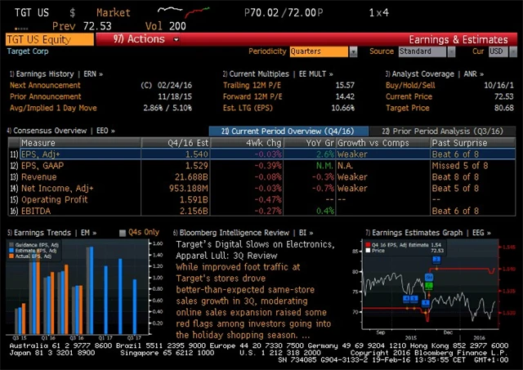Switch to Prior Period Analysis (Q3/16) tab
The height and width of the screenshot is (370, 523).
coord(442,131)
